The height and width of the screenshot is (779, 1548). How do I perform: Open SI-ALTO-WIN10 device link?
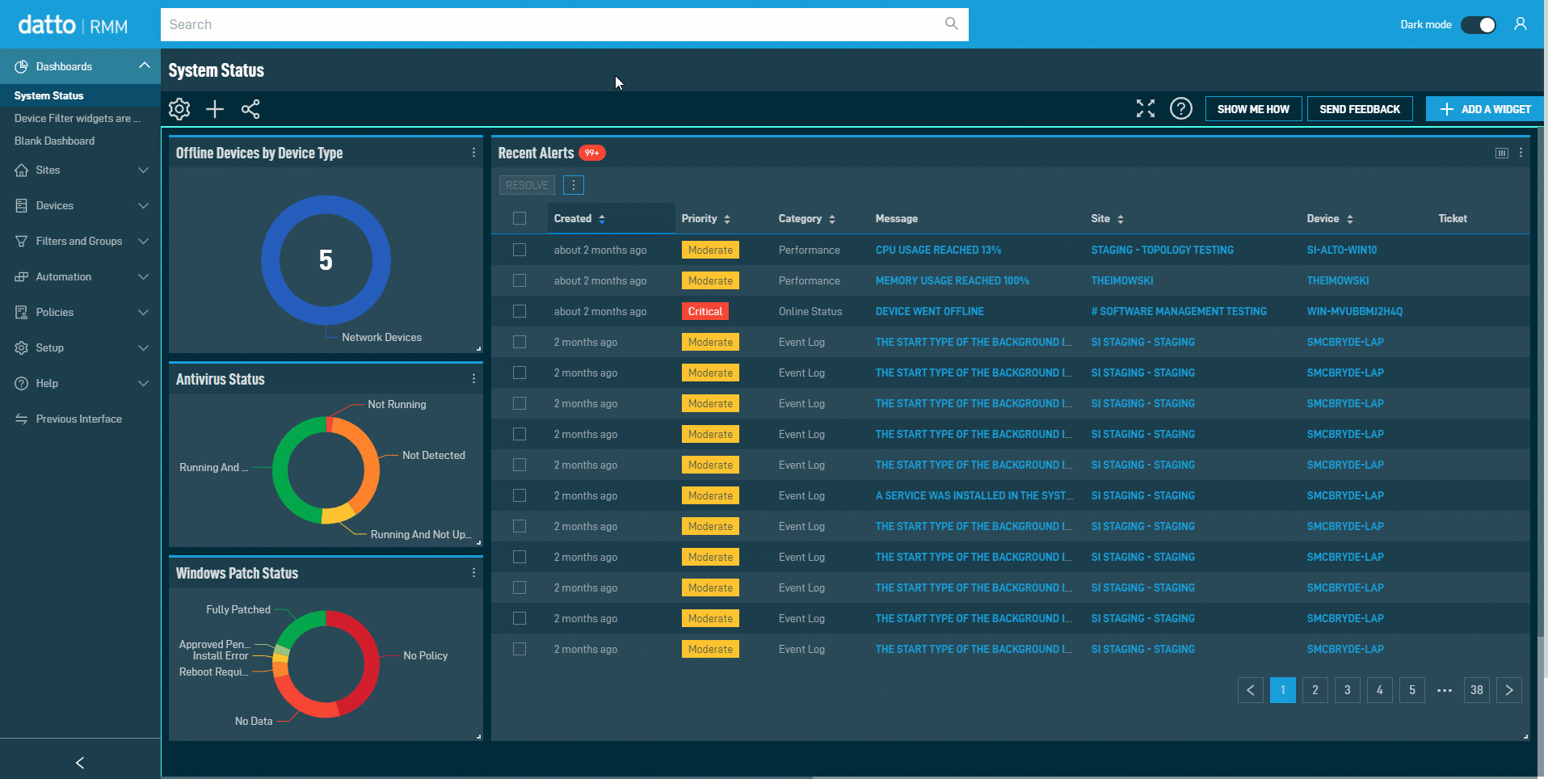pyautogui.click(x=1342, y=250)
